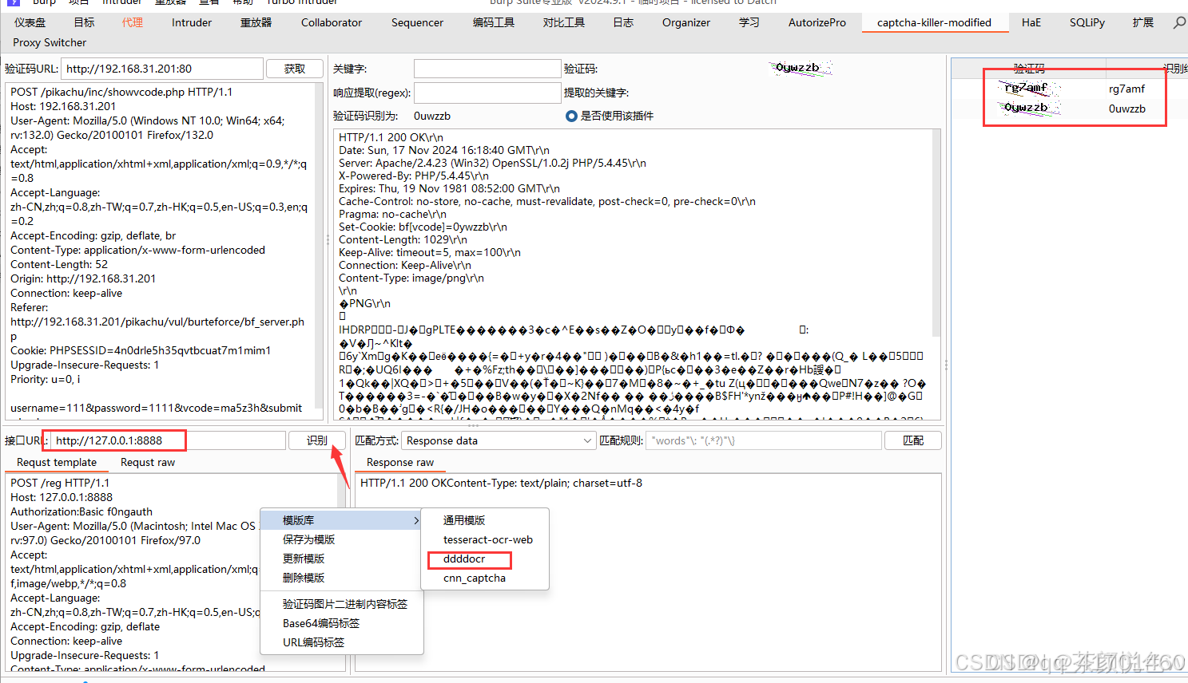Click the Authorization:Basic f0ngauth line
Viewport: 1188px width, 683px height.
pyautogui.click(x=81, y=511)
